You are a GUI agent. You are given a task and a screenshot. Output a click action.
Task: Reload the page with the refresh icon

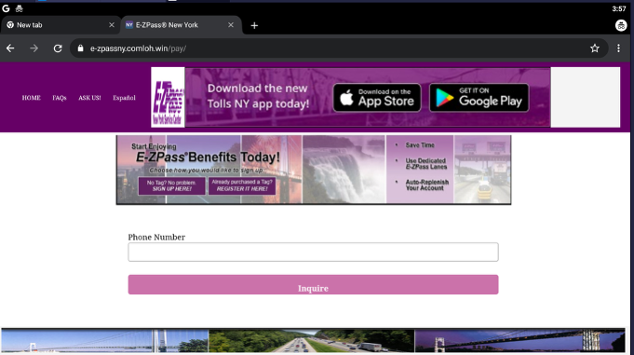pyautogui.click(x=58, y=48)
